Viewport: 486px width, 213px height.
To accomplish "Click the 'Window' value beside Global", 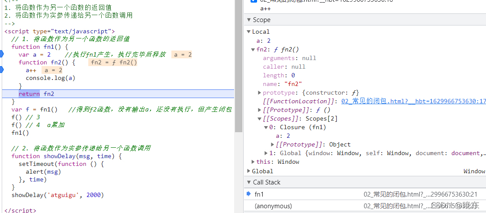I will [474, 171].
